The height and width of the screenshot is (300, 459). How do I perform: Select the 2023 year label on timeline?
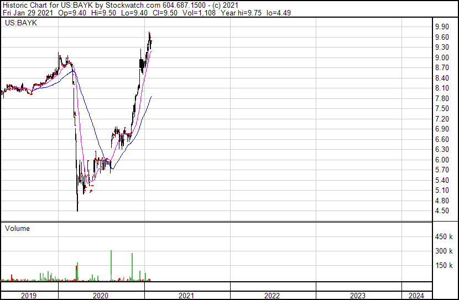(x=358, y=296)
